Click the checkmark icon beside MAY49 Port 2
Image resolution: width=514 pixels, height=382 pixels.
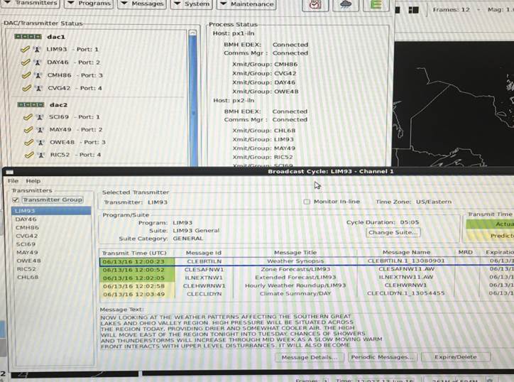[28, 129]
